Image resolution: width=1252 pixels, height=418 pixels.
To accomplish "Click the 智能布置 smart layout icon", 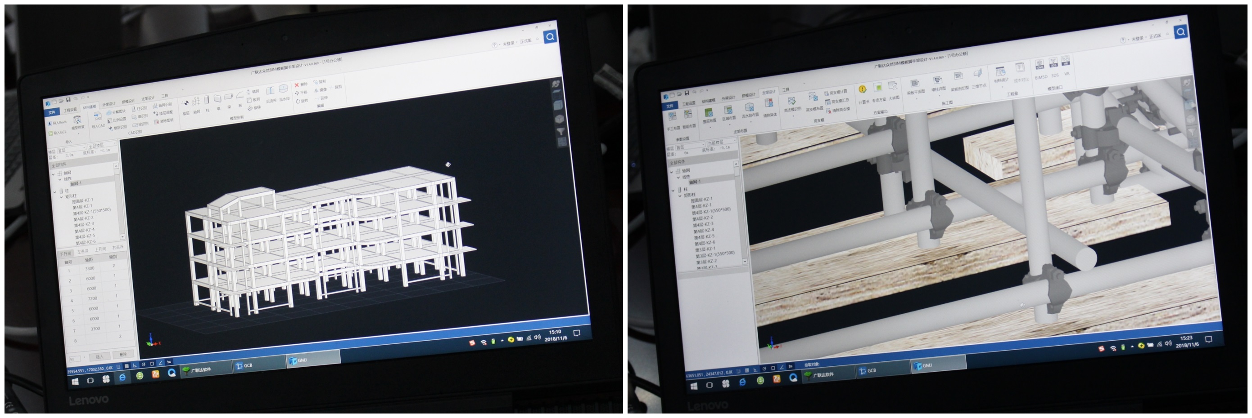I will [688, 115].
